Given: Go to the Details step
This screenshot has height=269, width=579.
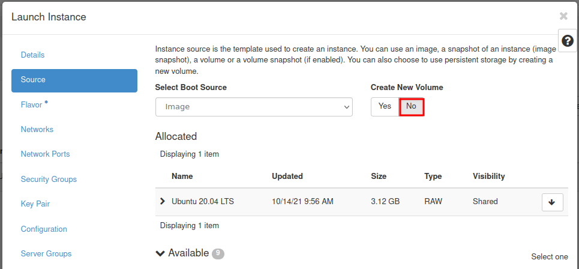Looking at the screenshot, I should coord(33,55).
